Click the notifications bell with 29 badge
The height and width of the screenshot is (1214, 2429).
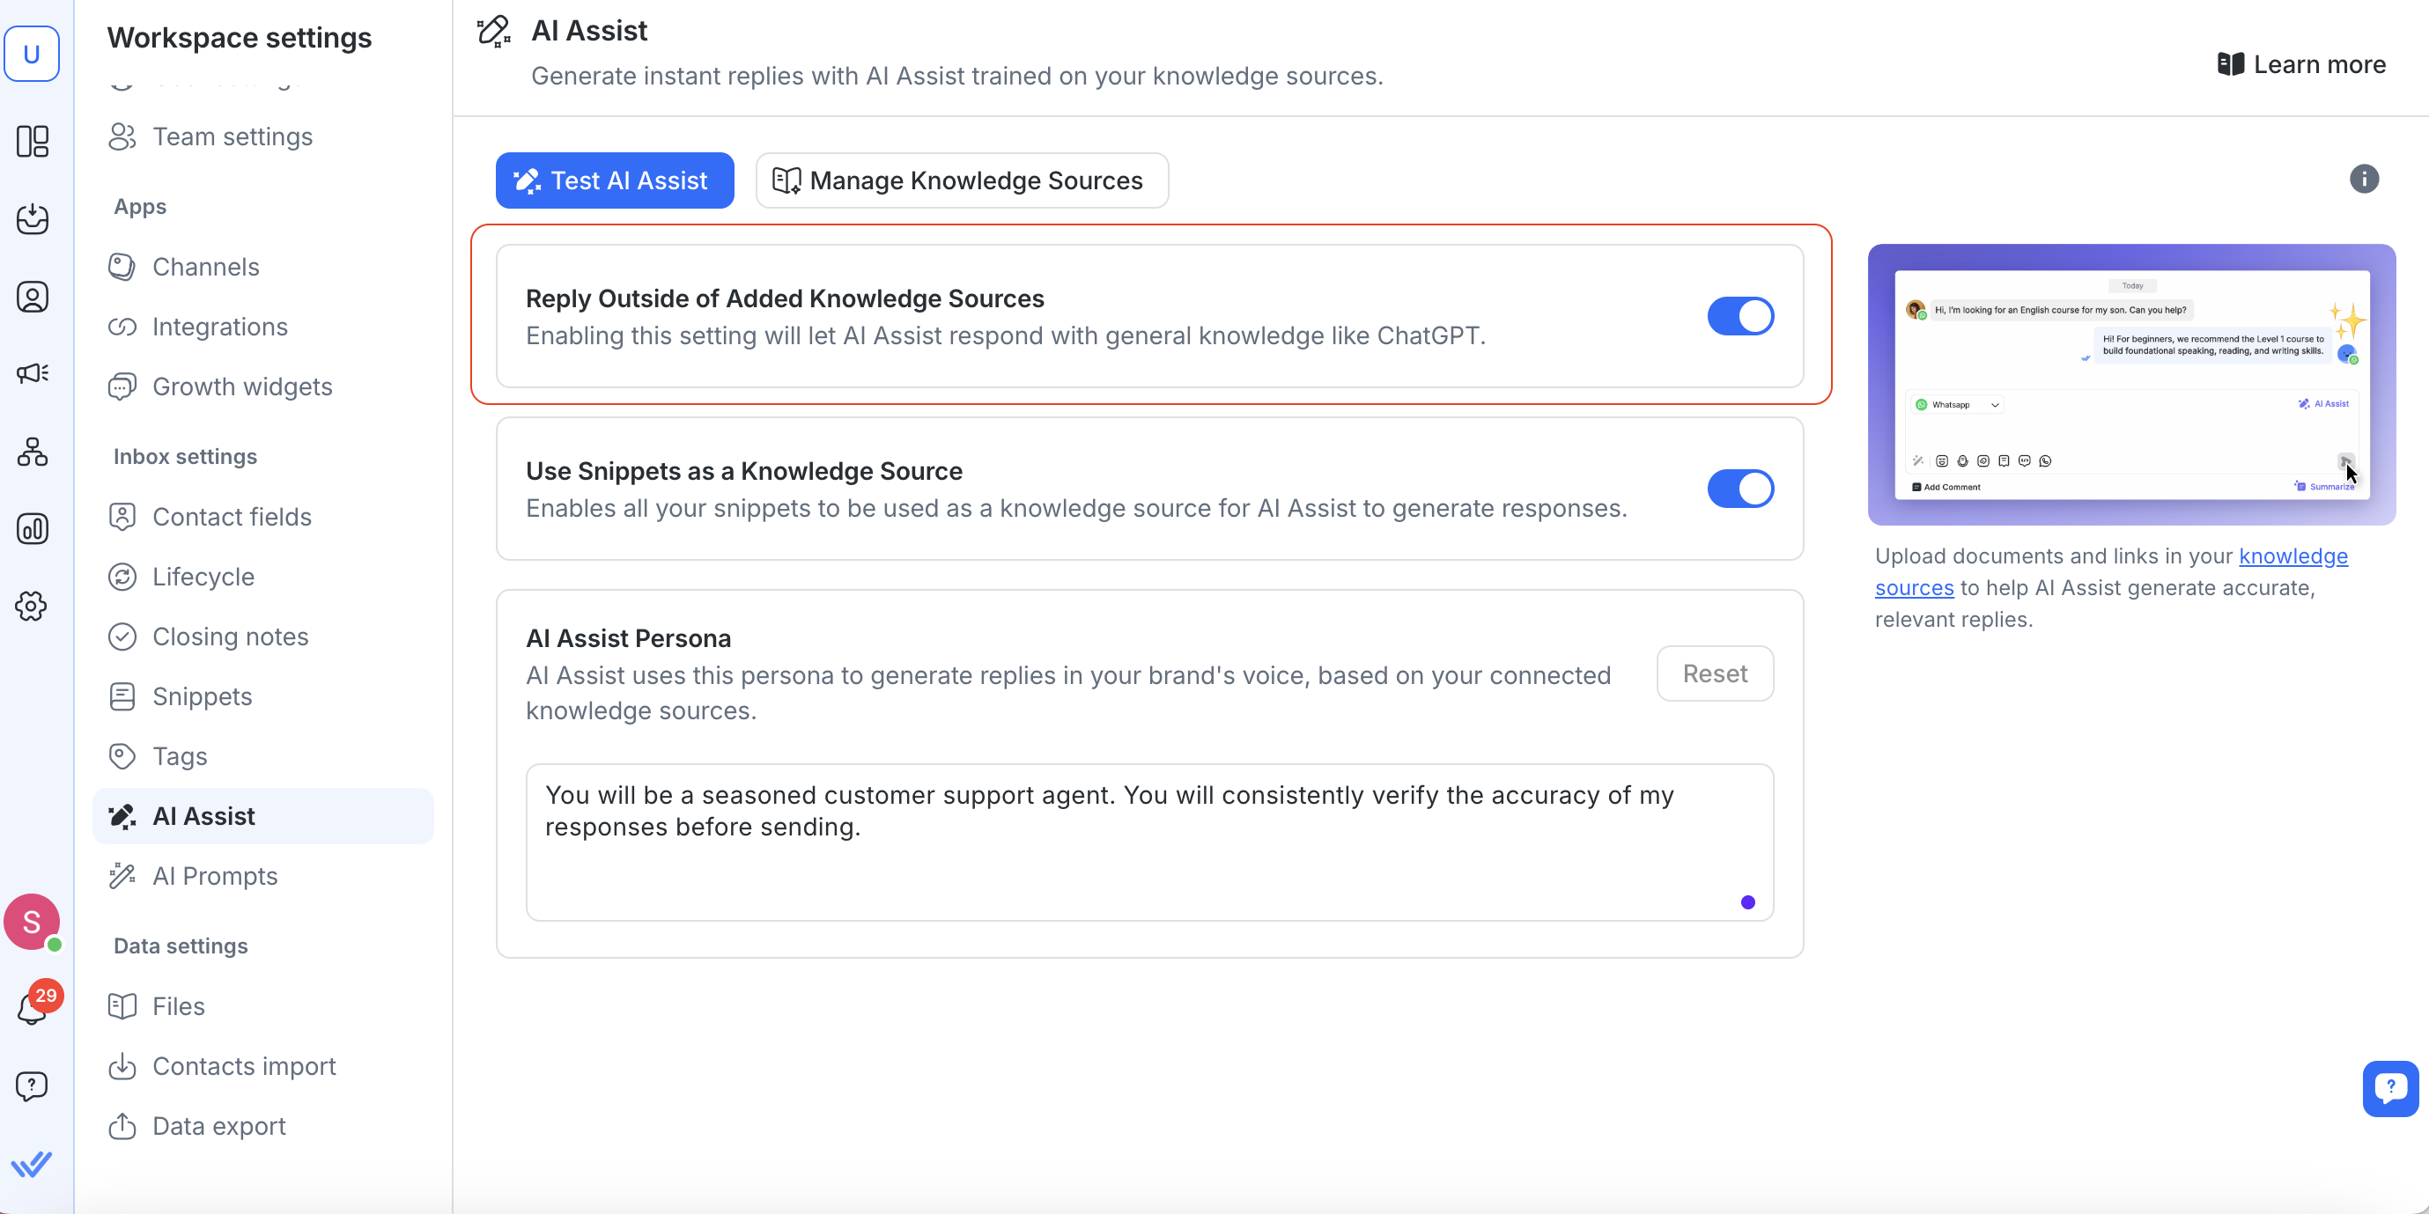[x=32, y=1009]
